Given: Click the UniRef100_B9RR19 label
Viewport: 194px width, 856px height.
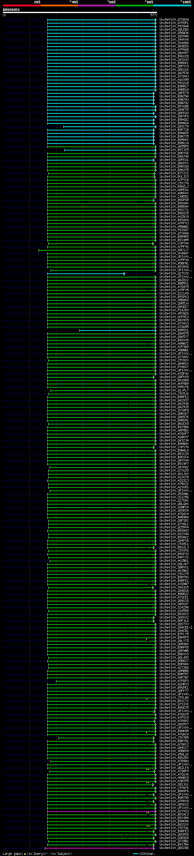Looking at the screenshot, I should click(x=174, y=90).
